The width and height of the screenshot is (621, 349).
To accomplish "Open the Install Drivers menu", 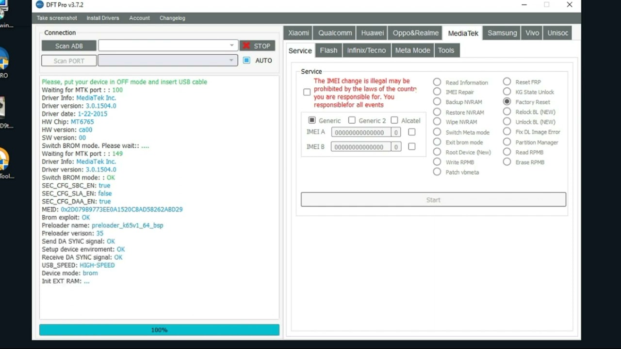I will 103,18.
